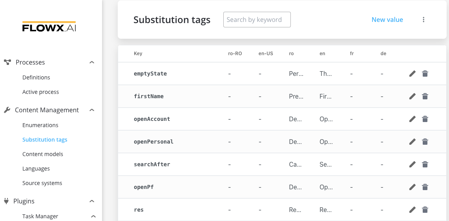Image resolution: width=449 pixels, height=221 pixels.
Task: Collapse the Processes section chevron
Action: click(x=91, y=62)
